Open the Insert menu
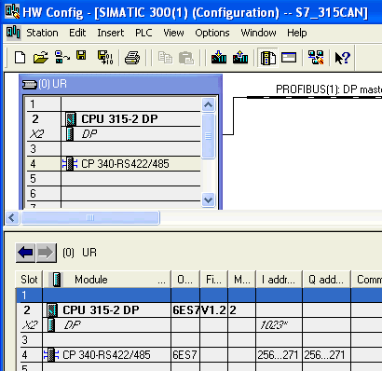 (111, 33)
